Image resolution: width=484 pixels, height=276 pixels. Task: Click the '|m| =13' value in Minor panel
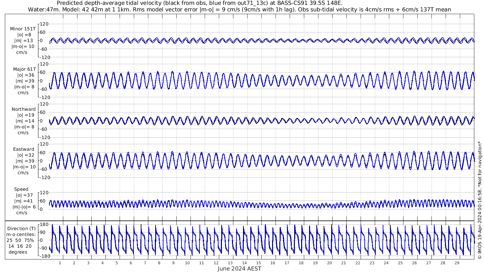[25, 40]
